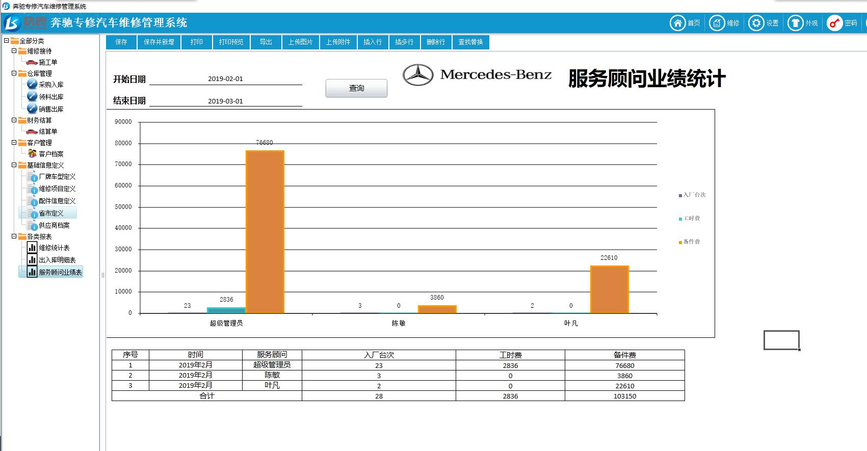Image resolution: width=867 pixels, height=451 pixels.
Task: Click table cell 陈敏 in 服务顾问 column
Action: (x=272, y=375)
